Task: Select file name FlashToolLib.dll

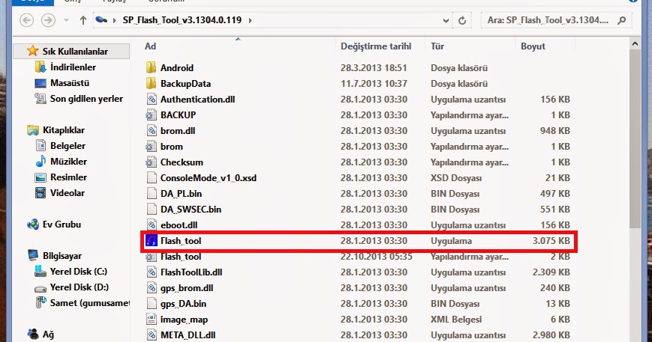Action: pos(191,272)
